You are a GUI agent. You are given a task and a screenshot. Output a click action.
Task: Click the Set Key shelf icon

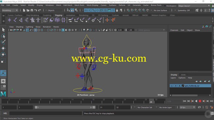(107, 20)
